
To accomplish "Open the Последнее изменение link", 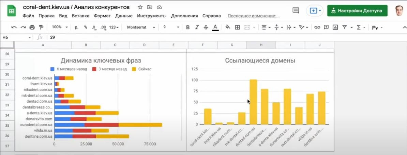I will click(254, 16).
